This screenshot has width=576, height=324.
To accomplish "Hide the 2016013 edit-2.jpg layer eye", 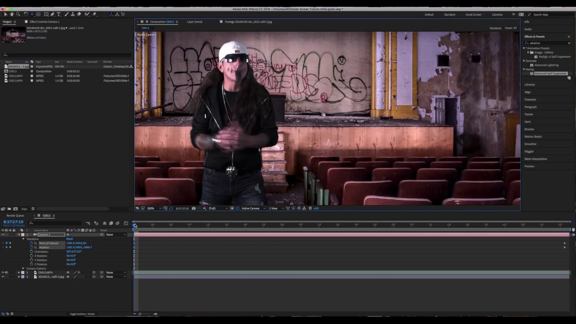I will click(x=3, y=276).
